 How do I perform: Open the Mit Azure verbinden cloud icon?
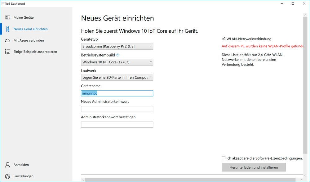(7, 40)
